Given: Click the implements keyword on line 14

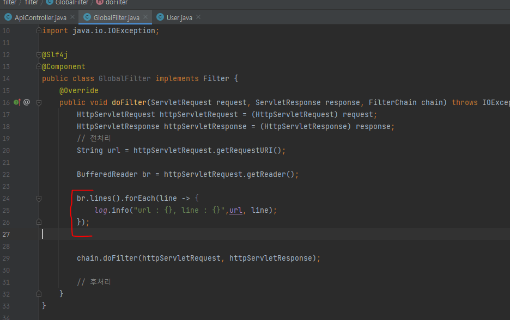Looking at the screenshot, I should pos(177,78).
